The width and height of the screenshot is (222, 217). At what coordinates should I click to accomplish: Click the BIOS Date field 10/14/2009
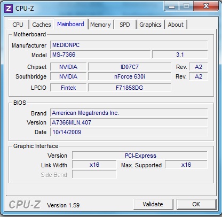tap(129, 132)
